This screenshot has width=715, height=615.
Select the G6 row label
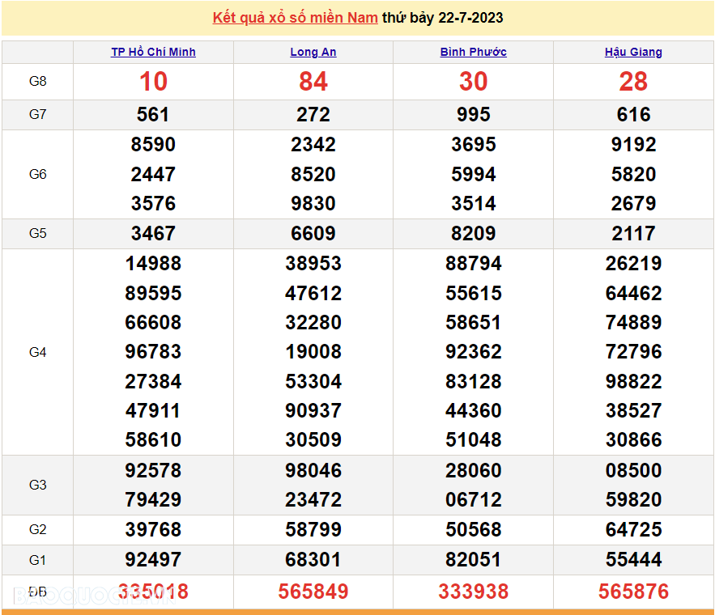pyautogui.click(x=37, y=174)
